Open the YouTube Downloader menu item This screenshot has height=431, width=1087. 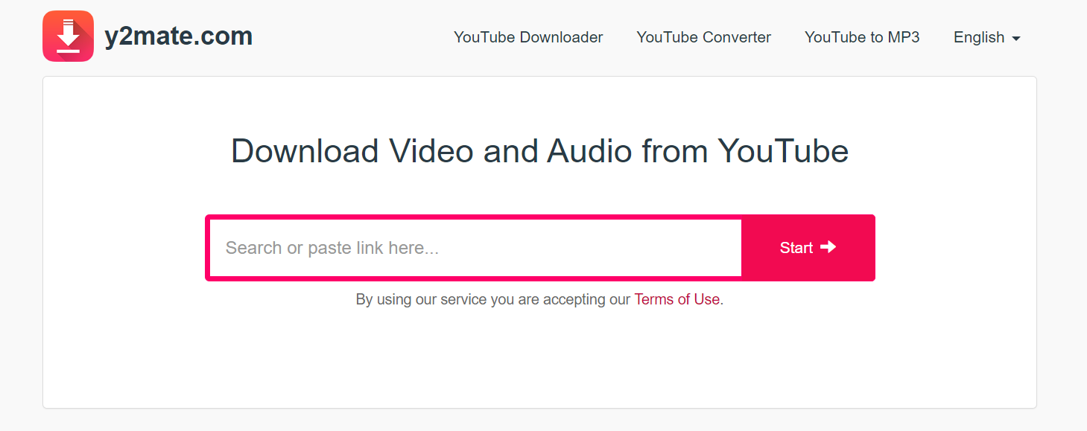point(528,37)
